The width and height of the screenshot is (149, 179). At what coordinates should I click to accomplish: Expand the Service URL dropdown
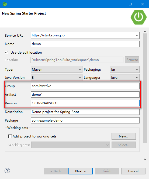137,36
